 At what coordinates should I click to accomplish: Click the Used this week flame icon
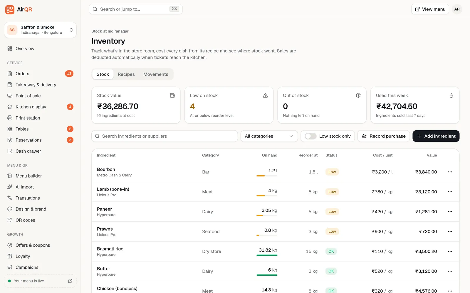click(451, 96)
